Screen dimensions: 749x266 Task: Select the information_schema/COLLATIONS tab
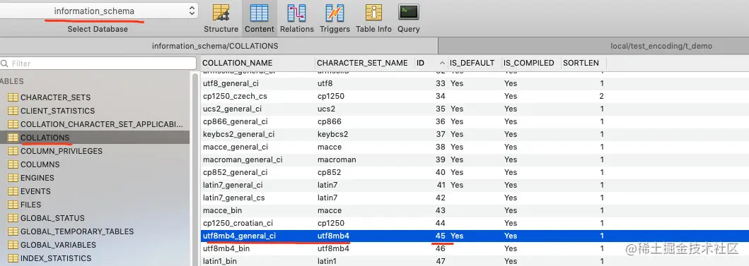pyautogui.click(x=215, y=47)
